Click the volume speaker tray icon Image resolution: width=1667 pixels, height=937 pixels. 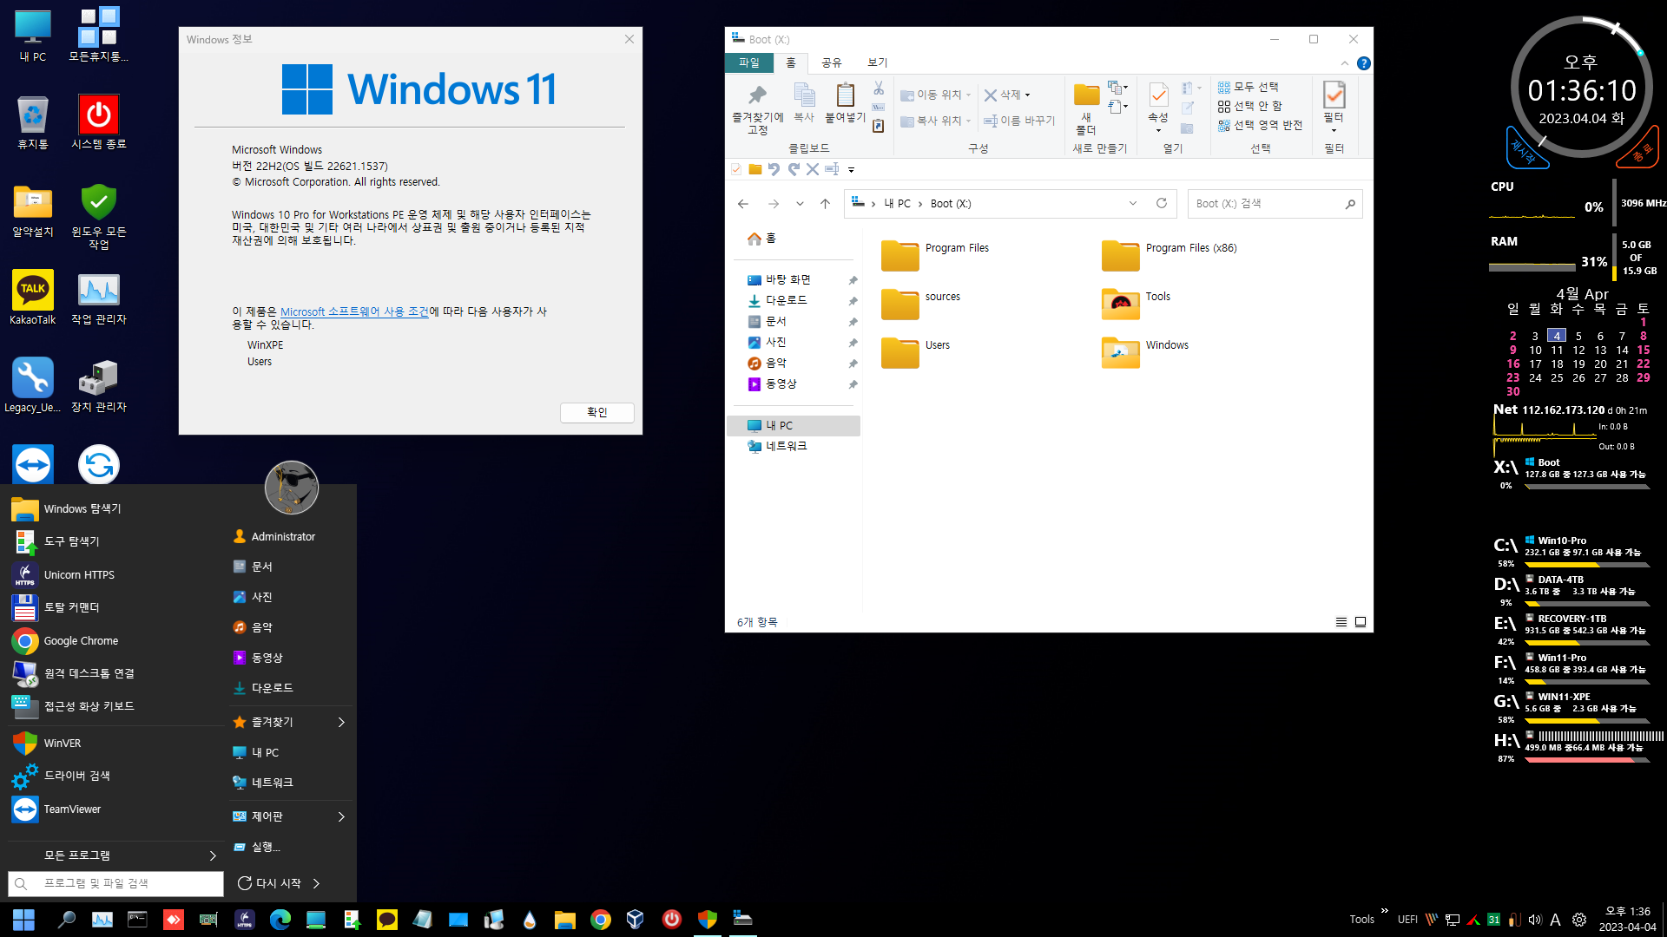[1534, 920]
